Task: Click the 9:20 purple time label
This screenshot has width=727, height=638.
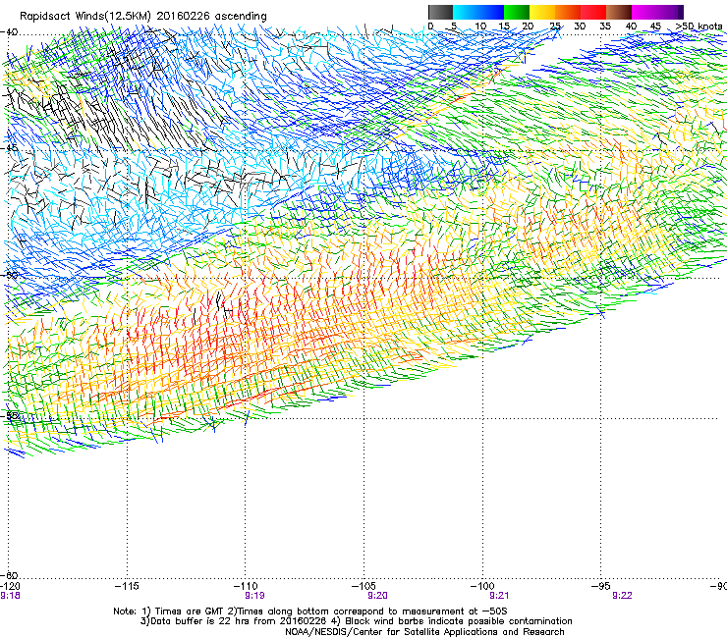Action: click(377, 596)
